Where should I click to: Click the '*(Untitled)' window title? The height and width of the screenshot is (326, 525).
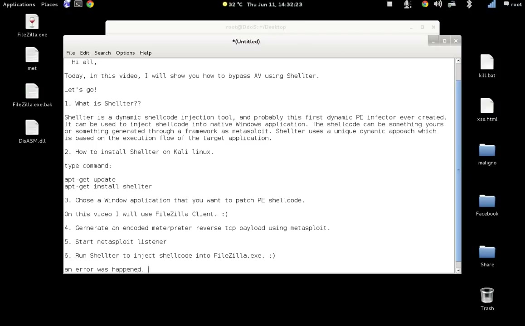point(246,42)
